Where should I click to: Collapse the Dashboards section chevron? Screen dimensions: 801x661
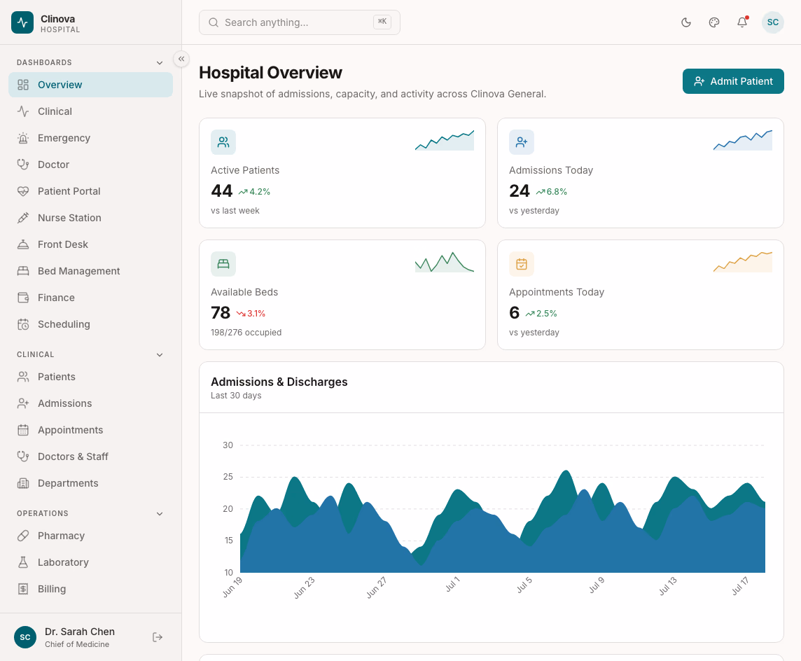point(160,63)
